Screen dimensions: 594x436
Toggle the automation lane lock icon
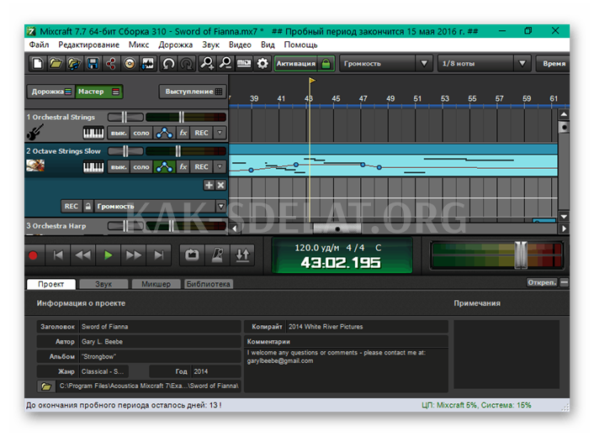click(x=88, y=207)
